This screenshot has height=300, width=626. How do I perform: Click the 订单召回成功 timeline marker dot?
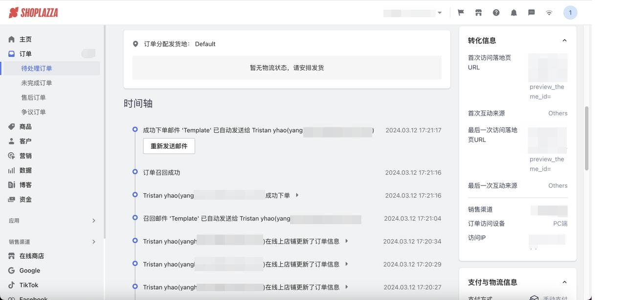pyautogui.click(x=135, y=172)
